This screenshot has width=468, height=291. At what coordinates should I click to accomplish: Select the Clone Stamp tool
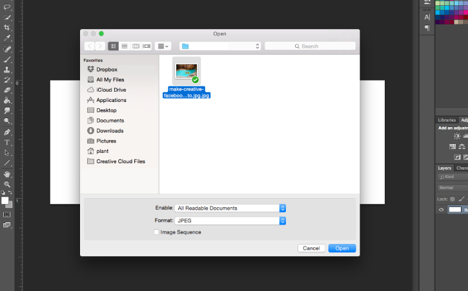point(6,70)
